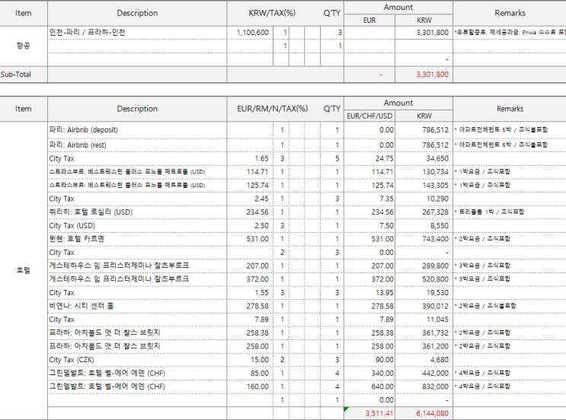Select the 인천-파리 / 프라하-인천 description cell
Image resolution: width=566 pixels, height=420 pixels.
(x=137, y=33)
